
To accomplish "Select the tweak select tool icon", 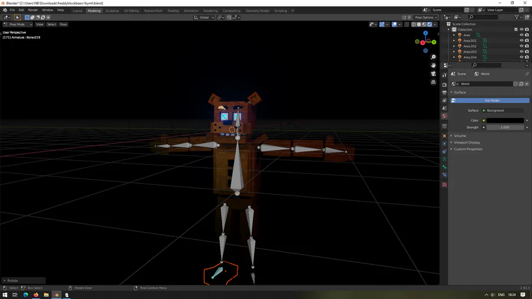I will pos(17,17).
